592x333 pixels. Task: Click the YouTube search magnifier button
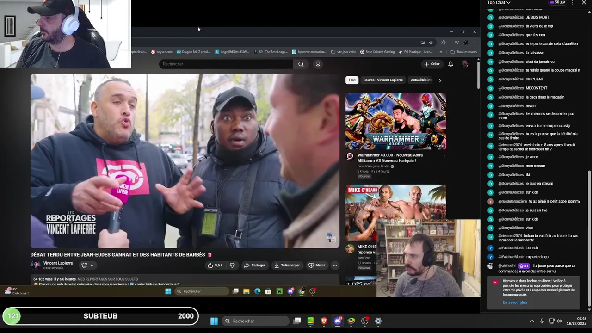coord(301,64)
